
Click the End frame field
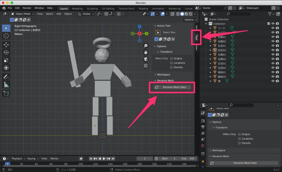[x=188, y=158]
